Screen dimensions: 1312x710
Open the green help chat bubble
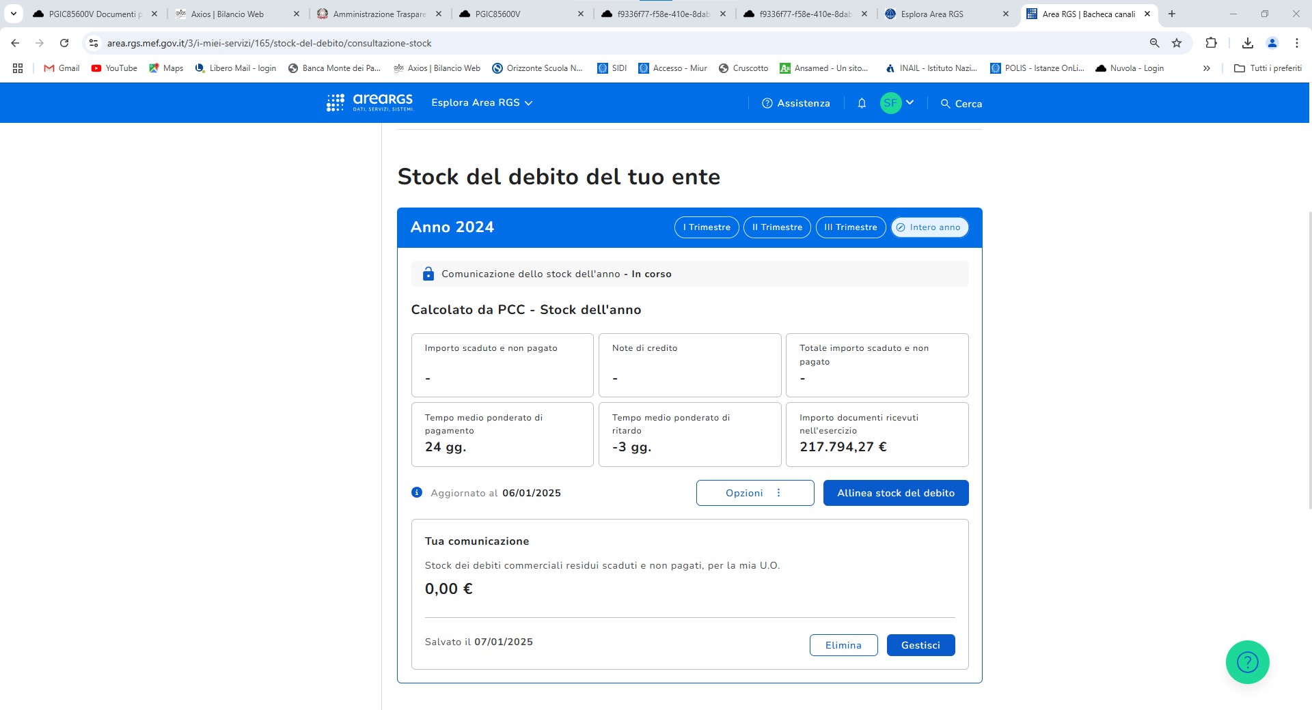click(x=1247, y=662)
